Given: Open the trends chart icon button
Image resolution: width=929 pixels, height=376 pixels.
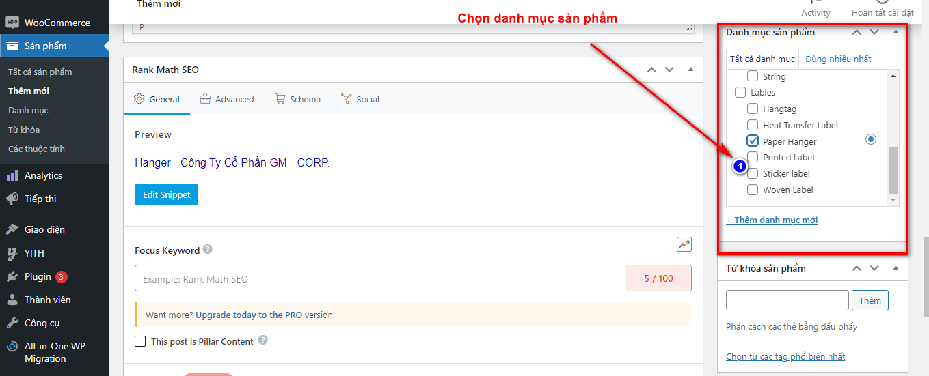Looking at the screenshot, I should [684, 244].
